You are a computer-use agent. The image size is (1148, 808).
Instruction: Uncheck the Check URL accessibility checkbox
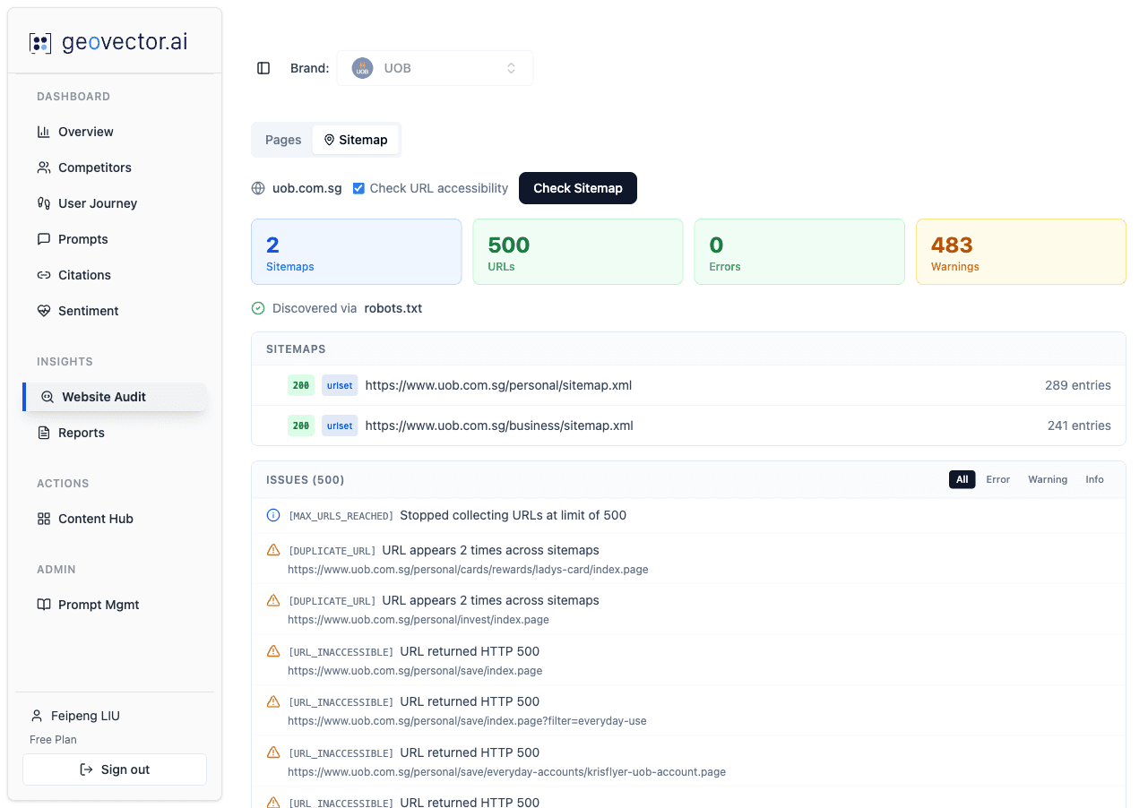(358, 188)
